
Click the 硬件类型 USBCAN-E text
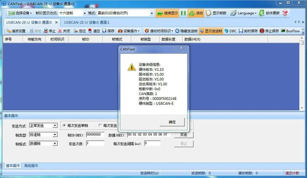coord(156,104)
